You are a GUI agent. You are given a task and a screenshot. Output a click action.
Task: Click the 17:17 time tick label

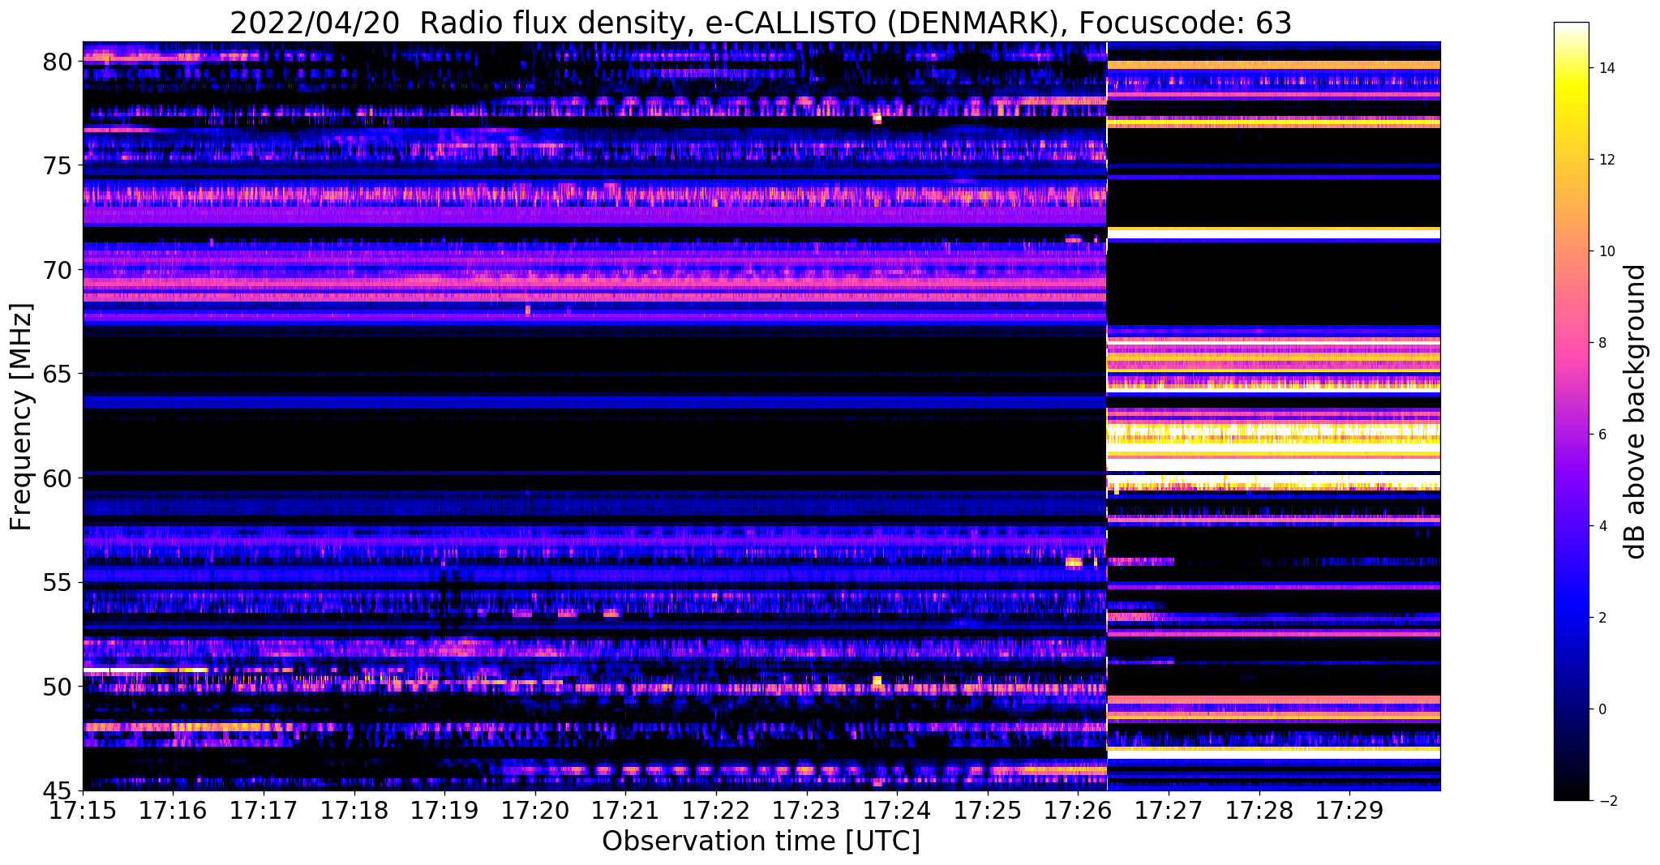click(264, 810)
